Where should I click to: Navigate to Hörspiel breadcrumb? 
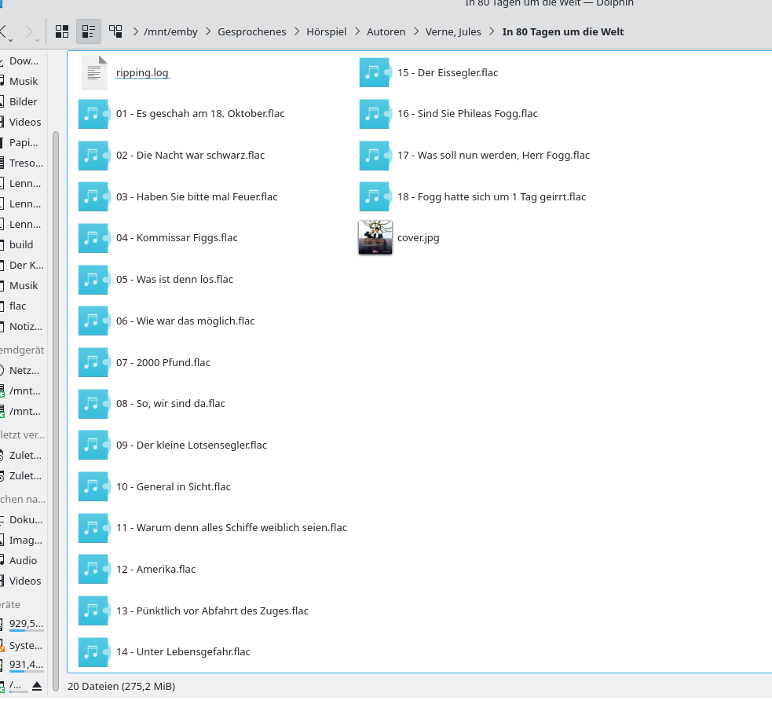click(x=327, y=31)
